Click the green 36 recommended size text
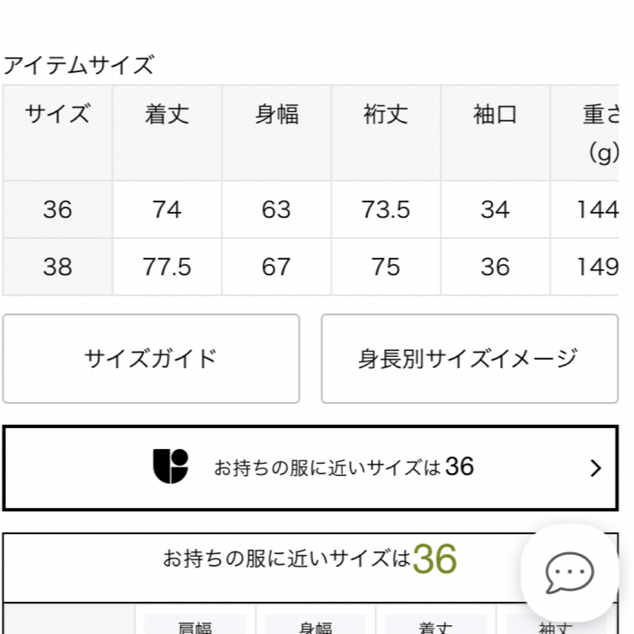Viewport: 634px width, 634px height. (434, 559)
